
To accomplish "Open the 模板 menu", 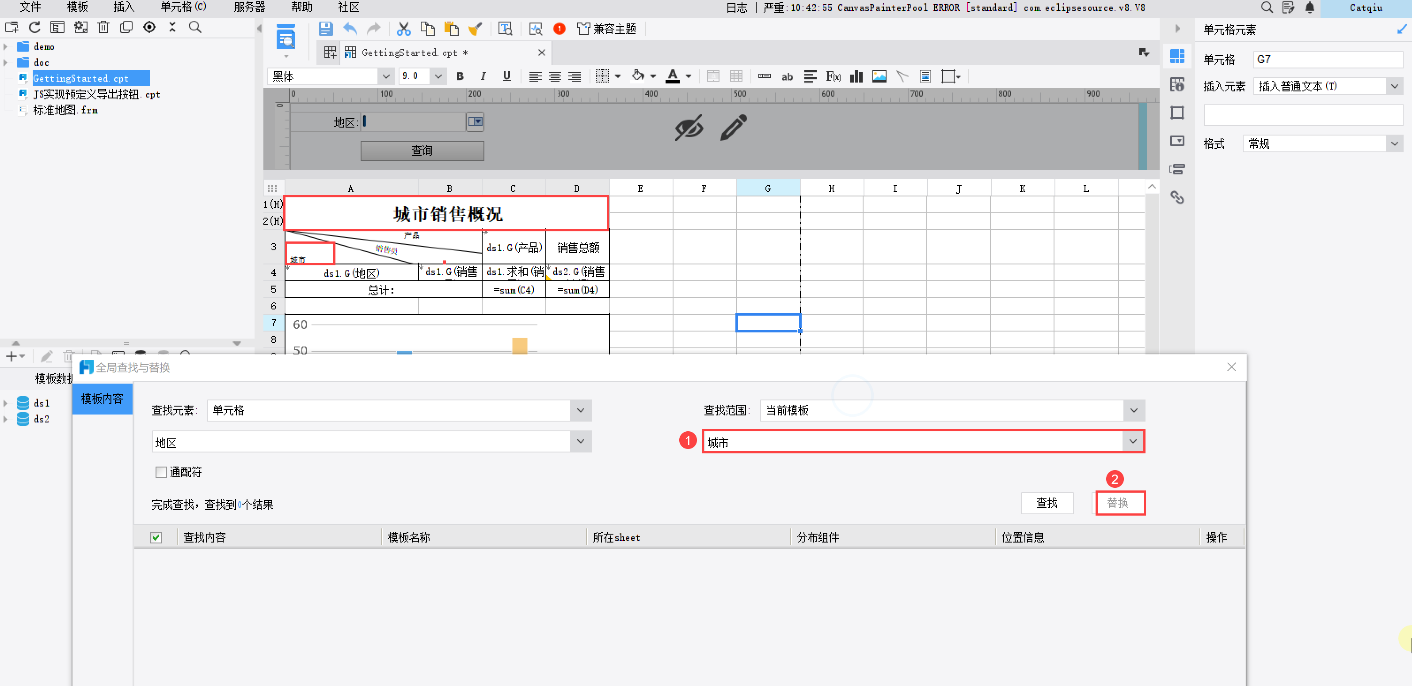I will [77, 7].
